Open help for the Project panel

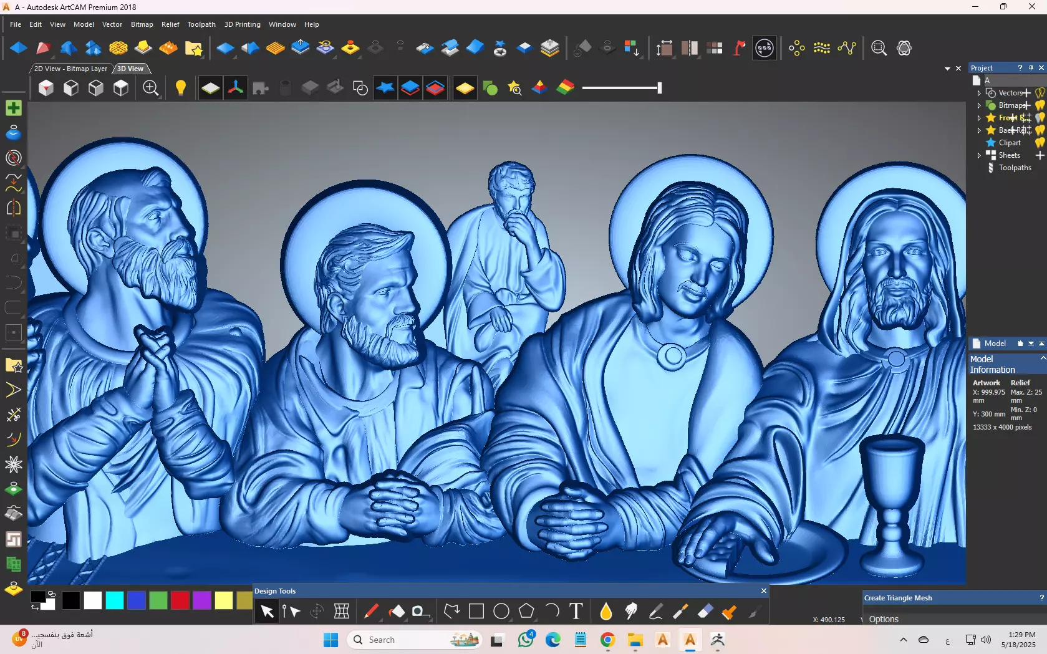pyautogui.click(x=1020, y=68)
